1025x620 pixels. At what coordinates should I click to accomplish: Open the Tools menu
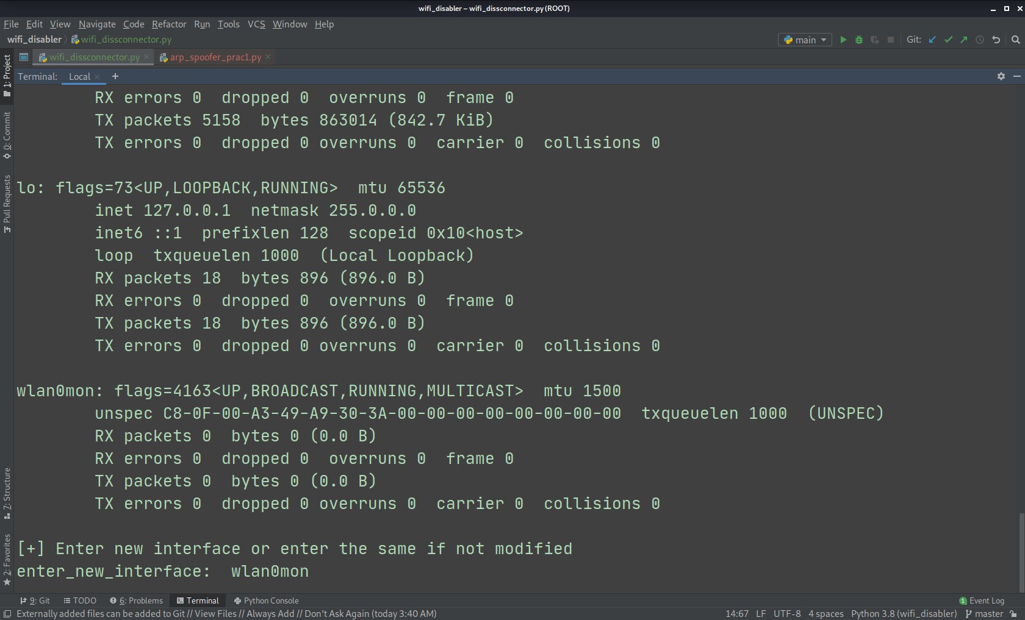(229, 24)
